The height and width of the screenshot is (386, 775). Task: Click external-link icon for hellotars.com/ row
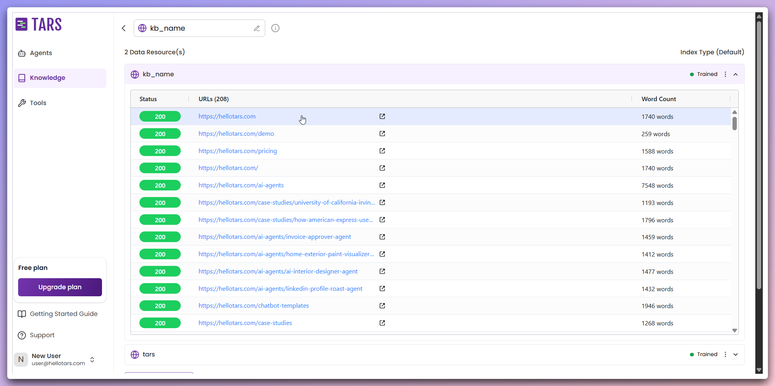382,168
